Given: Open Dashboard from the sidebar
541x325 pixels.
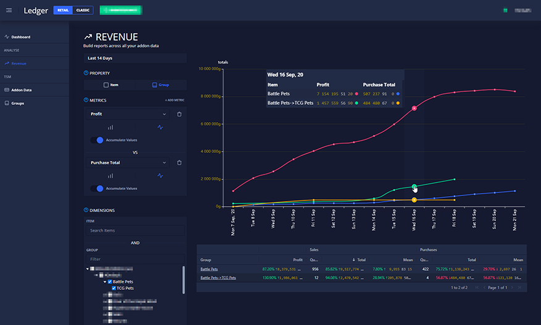Looking at the screenshot, I should [x=21, y=37].
